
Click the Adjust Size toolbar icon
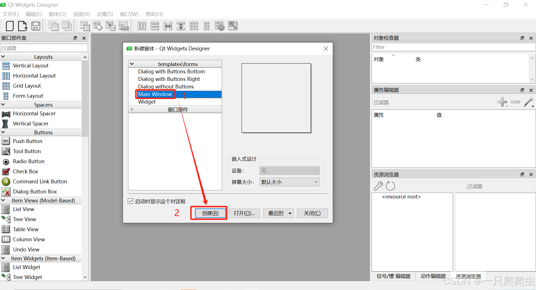pos(233,26)
